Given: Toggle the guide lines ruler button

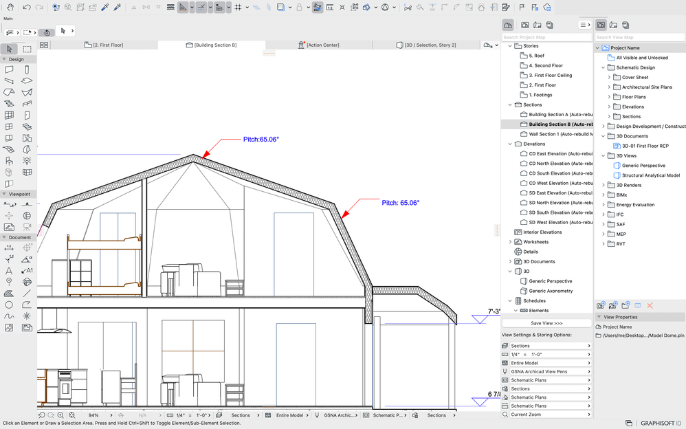Looking at the screenshot, I should [x=184, y=8].
